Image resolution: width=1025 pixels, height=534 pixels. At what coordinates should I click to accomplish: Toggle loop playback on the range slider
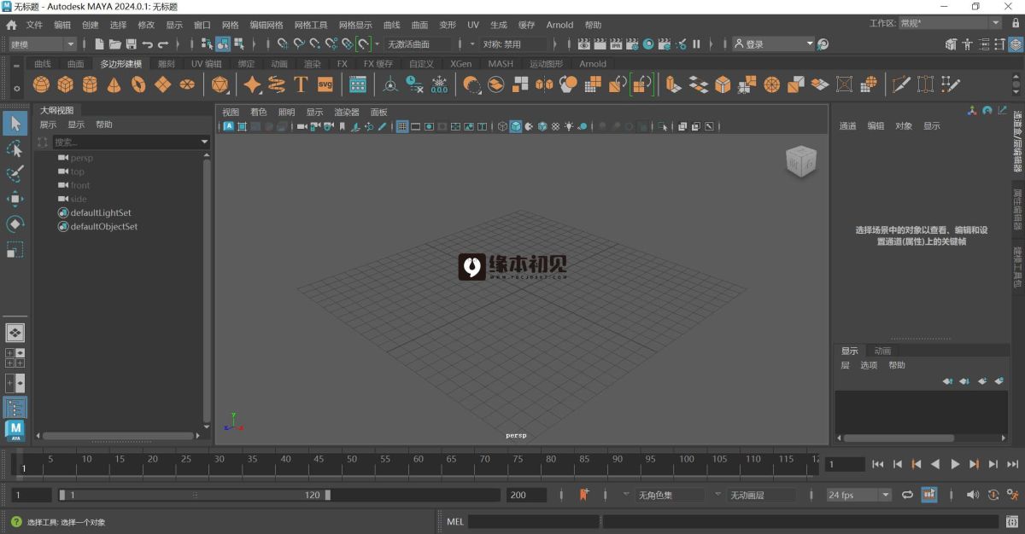(x=907, y=495)
